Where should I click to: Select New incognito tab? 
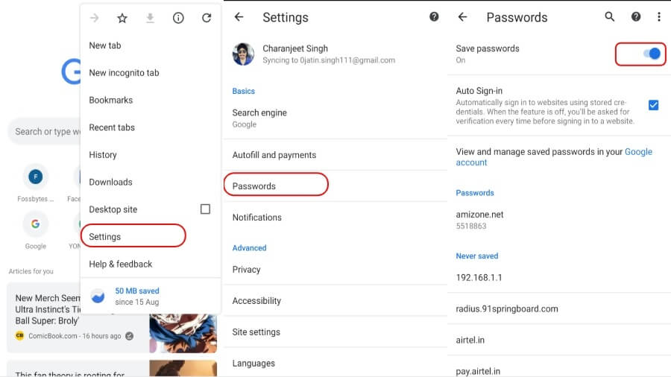click(124, 73)
